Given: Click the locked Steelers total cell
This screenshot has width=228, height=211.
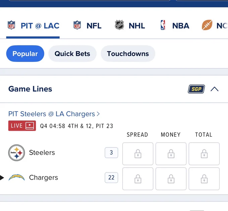Looking at the screenshot, I should (204, 154).
